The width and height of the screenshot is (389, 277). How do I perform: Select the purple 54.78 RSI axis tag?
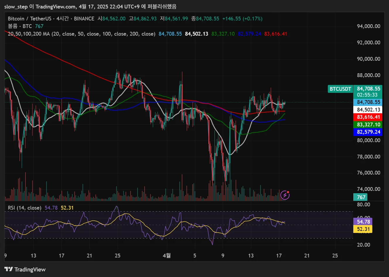point(363,222)
